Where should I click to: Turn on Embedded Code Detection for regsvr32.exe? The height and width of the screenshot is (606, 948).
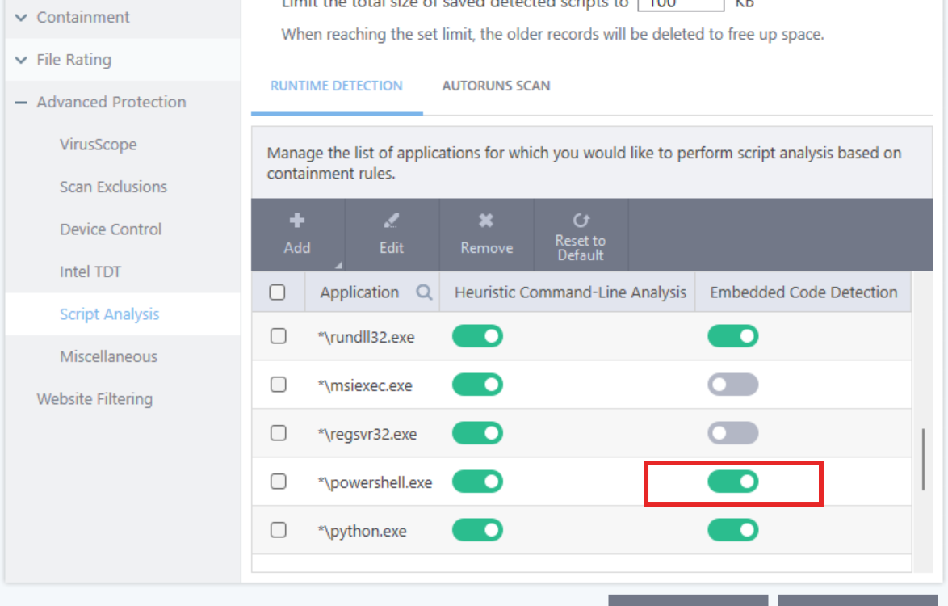click(733, 434)
